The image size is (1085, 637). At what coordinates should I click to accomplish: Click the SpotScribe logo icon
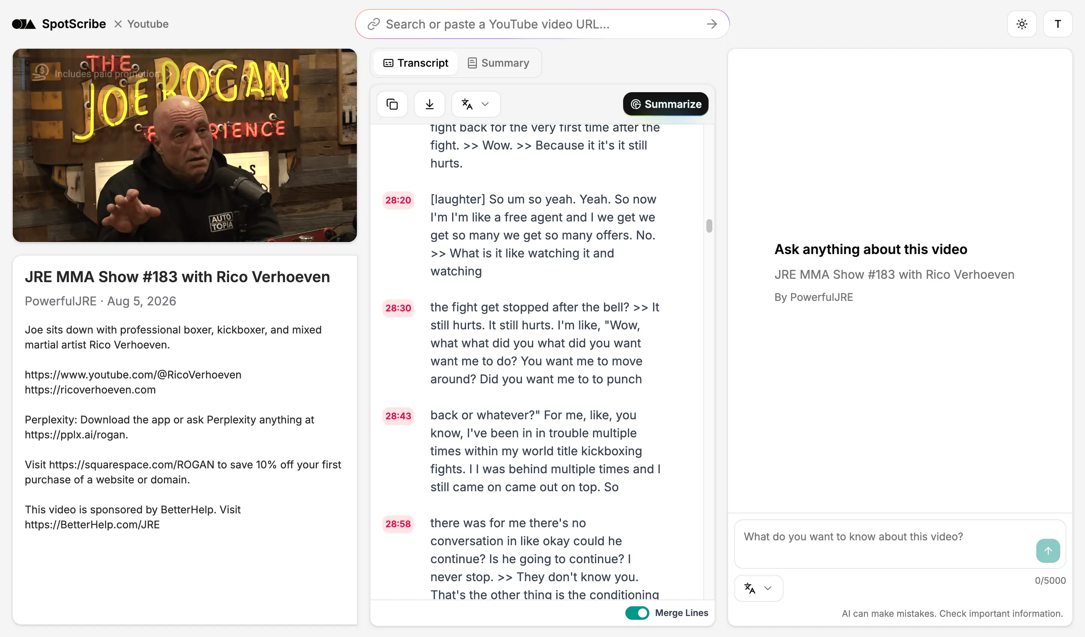tap(24, 24)
